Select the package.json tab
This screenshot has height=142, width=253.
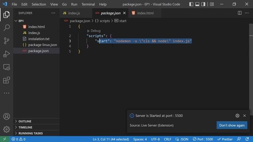coord(111,13)
